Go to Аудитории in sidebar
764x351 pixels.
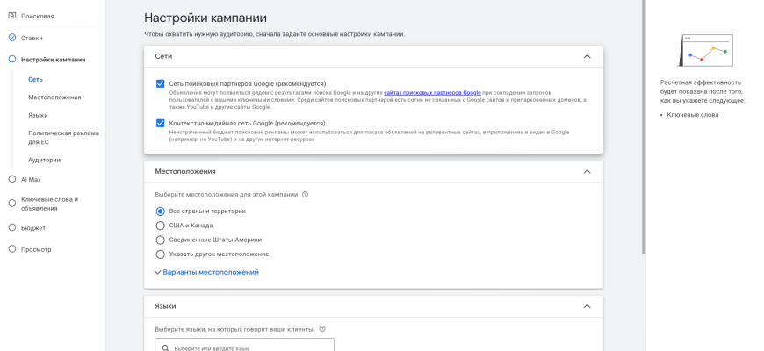coord(44,160)
